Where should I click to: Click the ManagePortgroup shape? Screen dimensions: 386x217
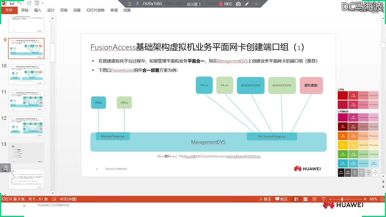coord(113,136)
